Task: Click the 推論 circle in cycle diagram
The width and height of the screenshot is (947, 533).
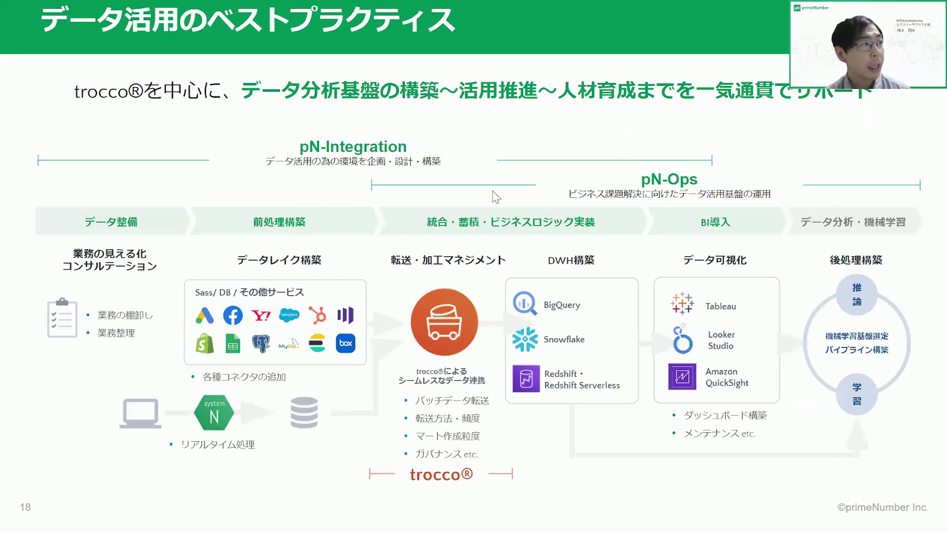Action: coord(856,294)
